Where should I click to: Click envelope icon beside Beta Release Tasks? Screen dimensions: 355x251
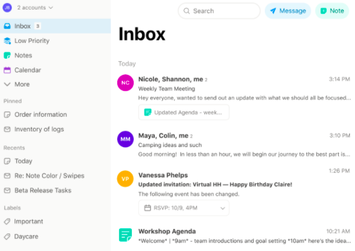[7, 190]
